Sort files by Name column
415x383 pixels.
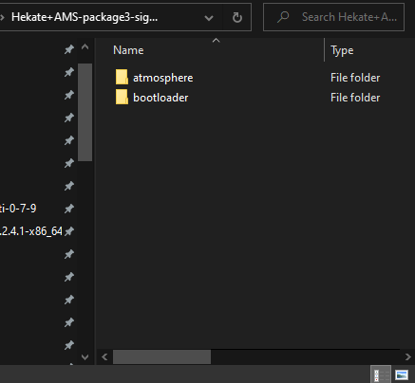pos(128,50)
